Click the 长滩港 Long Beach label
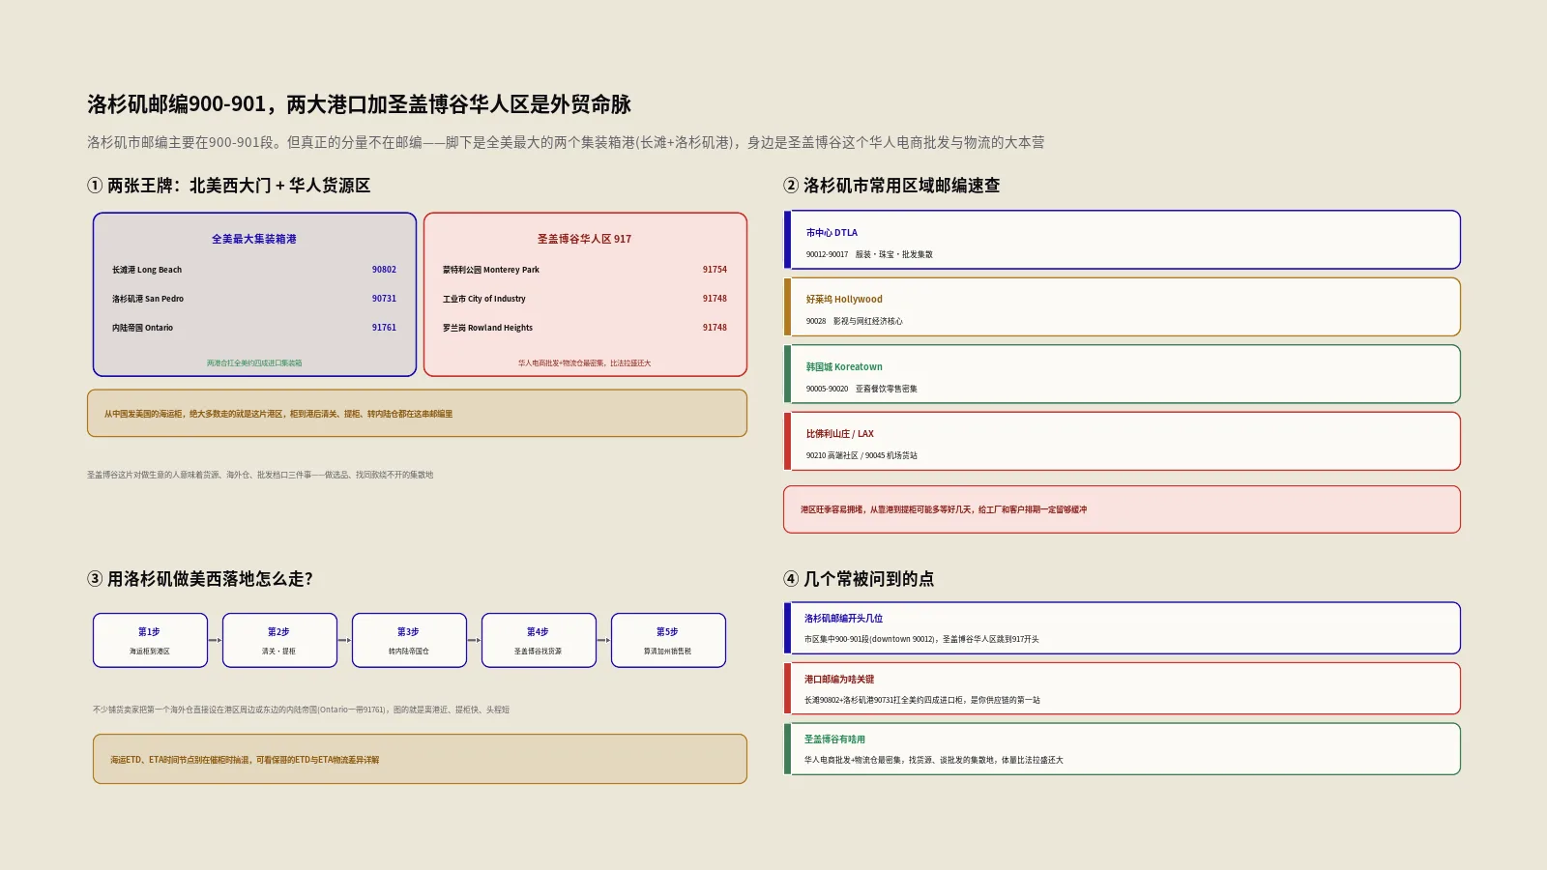 click(x=147, y=270)
